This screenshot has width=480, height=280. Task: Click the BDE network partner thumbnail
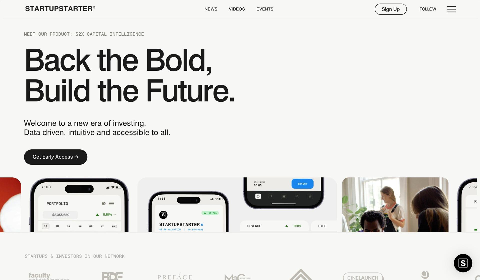tap(112, 276)
